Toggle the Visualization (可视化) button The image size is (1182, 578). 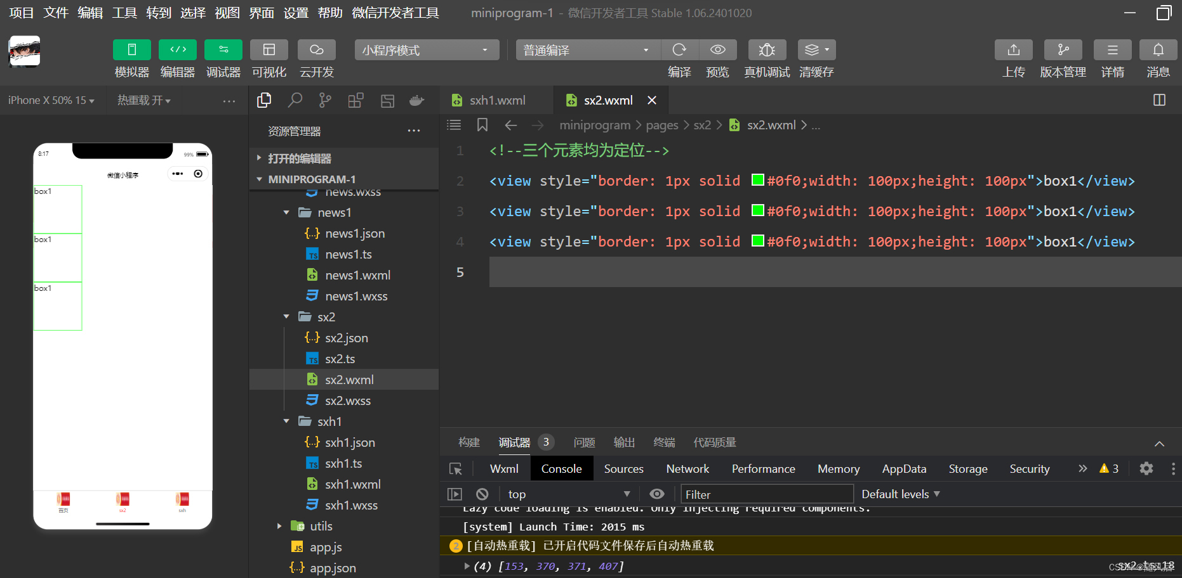[269, 50]
